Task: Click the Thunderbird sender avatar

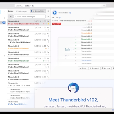Action: coord(55,13)
